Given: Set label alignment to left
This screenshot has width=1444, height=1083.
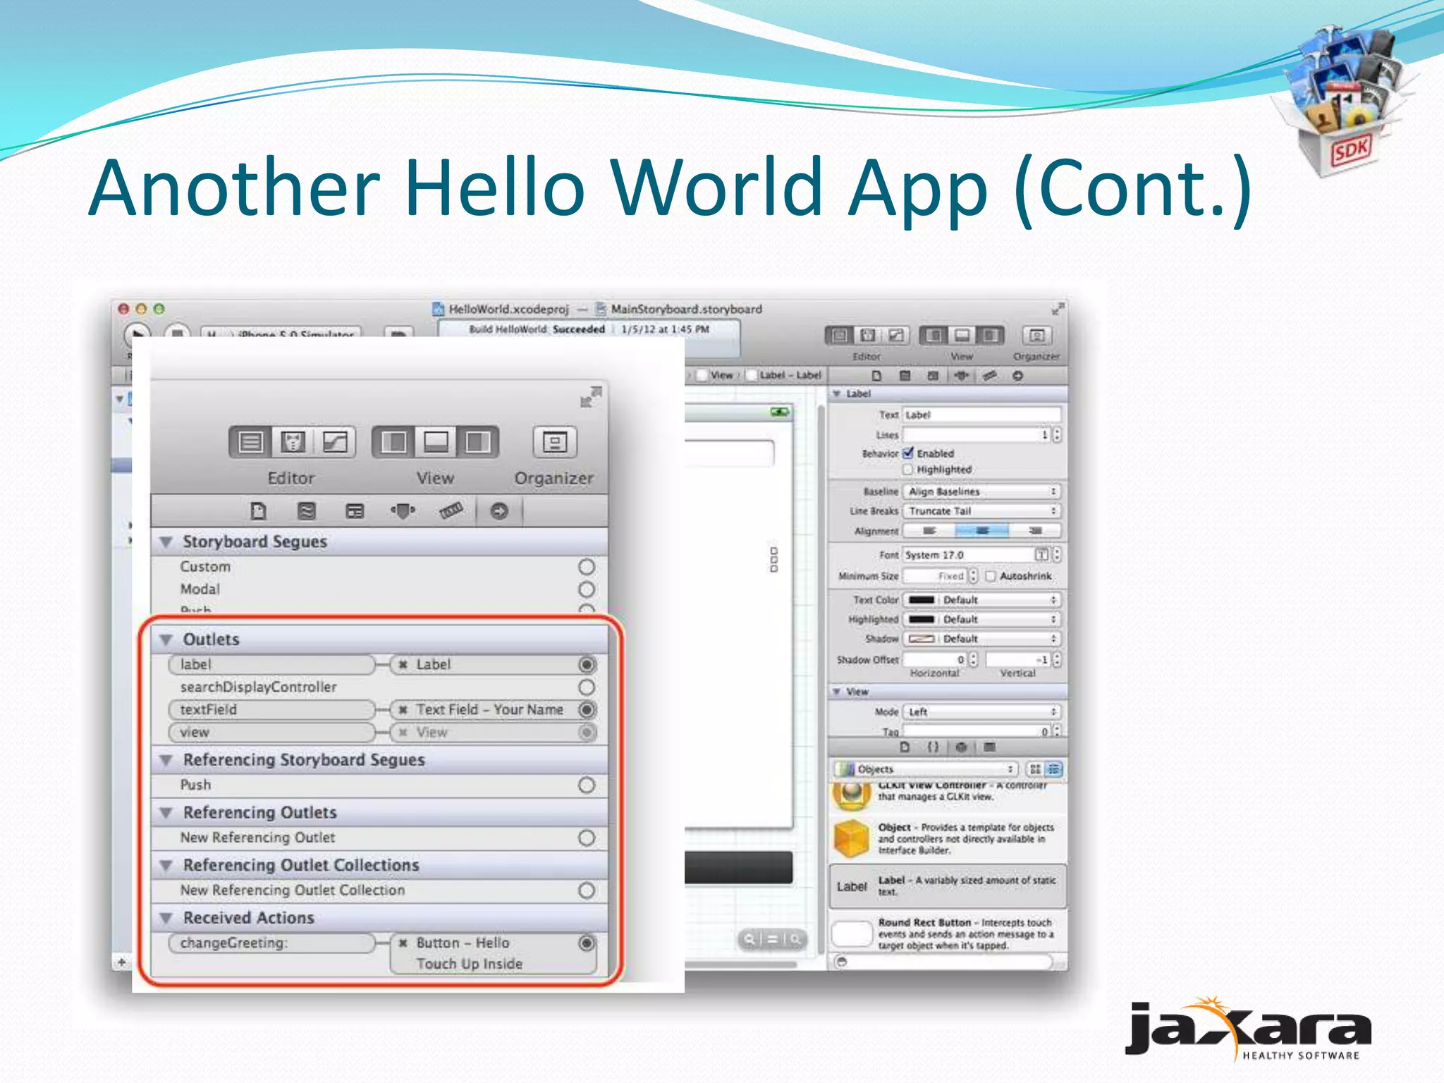Looking at the screenshot, I should coord(929,531).
